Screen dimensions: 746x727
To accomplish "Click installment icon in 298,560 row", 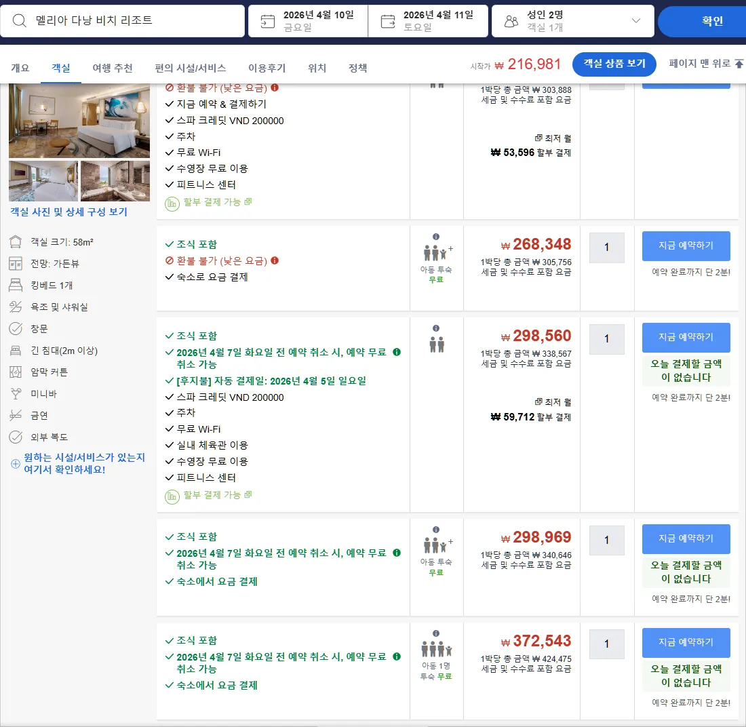I will click(172, 496).
